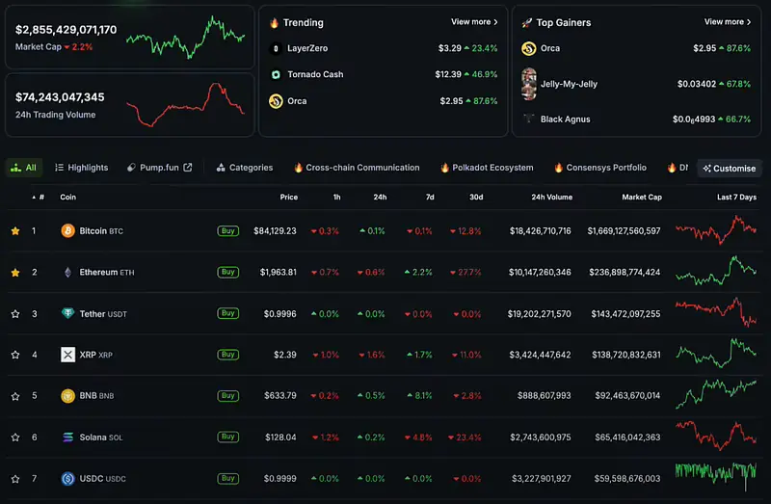The image size is (771, 504).
Task: Click the Black Agnus icon
Action: tap(528, 119)
